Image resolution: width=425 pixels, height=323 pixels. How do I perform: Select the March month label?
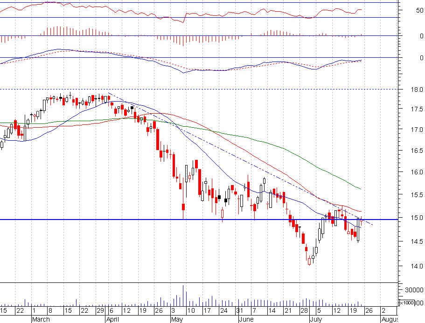point(41,319)
